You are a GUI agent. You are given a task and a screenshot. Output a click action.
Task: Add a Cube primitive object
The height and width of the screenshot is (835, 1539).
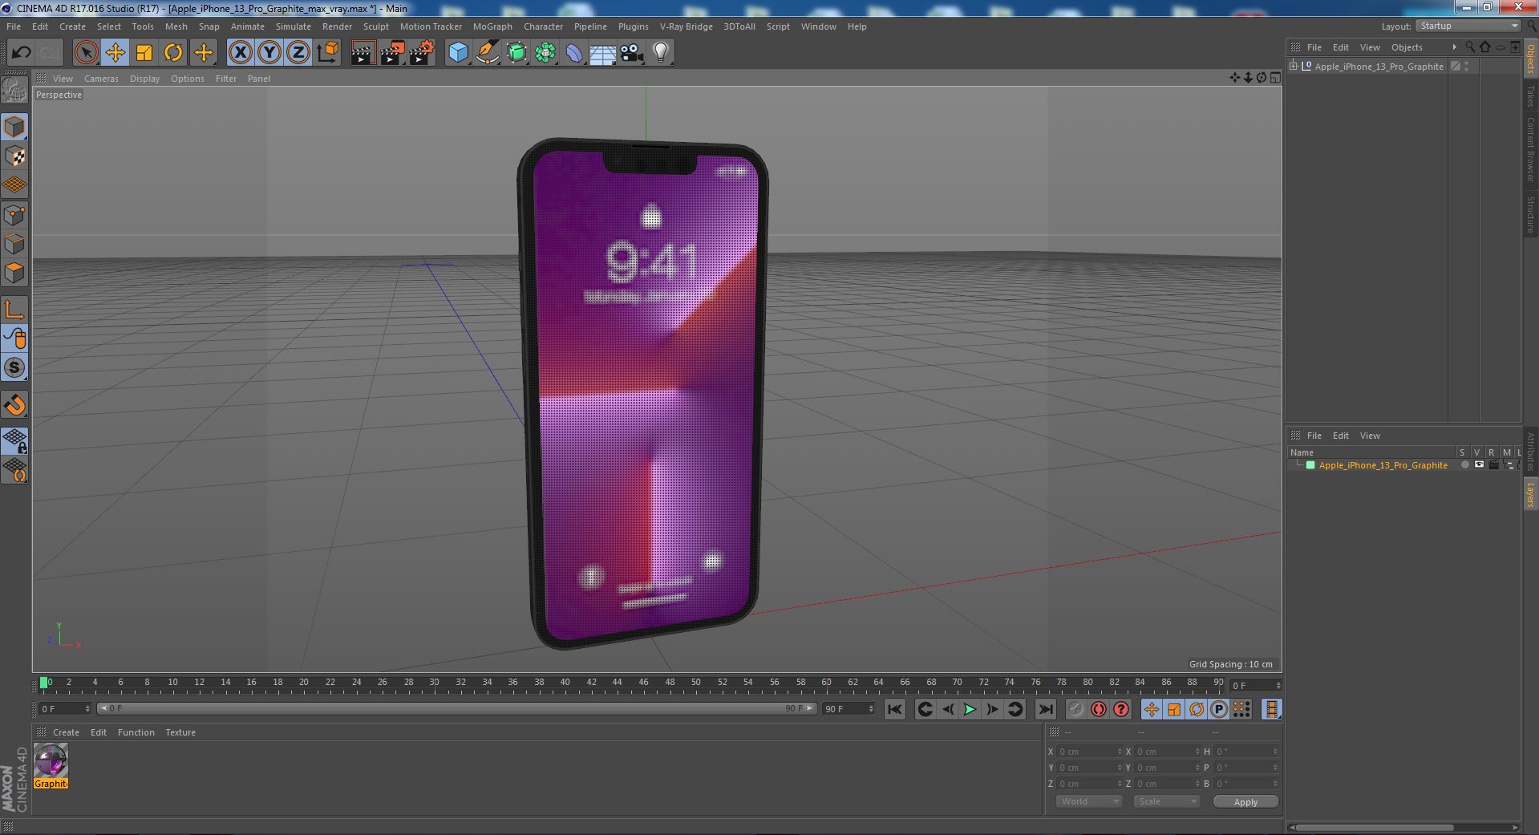point(458,53)
